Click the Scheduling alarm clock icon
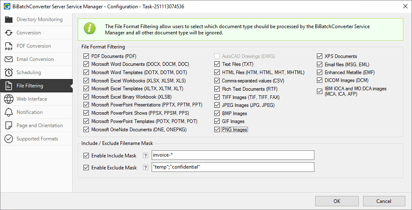412x210 pixels. click(x=9, y=72)
